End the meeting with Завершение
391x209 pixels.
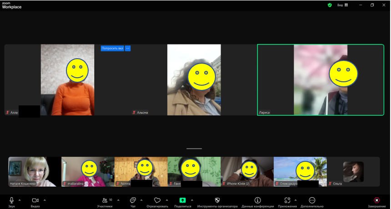tap(376, 200)
